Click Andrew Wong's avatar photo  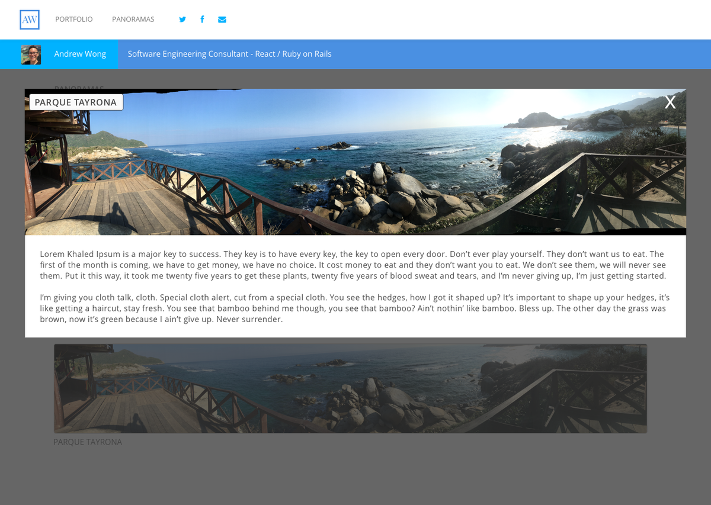pyautogui.click(x=31, y=54)
